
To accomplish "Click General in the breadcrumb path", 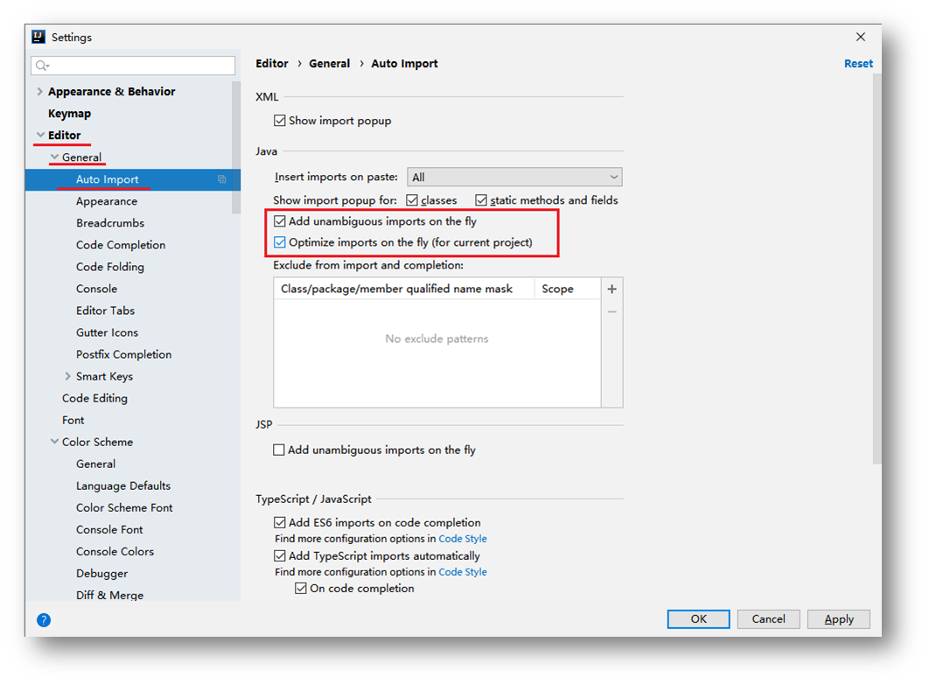I will [x=330, y=63].
